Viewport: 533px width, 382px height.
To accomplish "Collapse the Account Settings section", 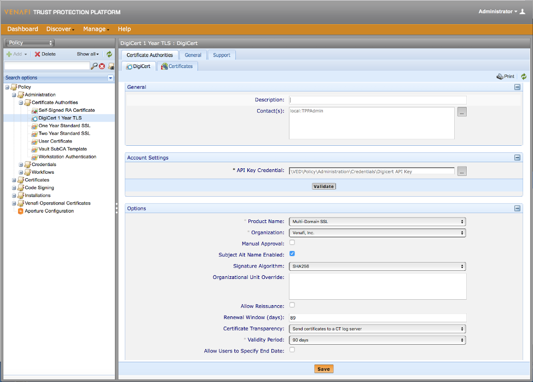I will pyautogui.click(x=517, y=158).
